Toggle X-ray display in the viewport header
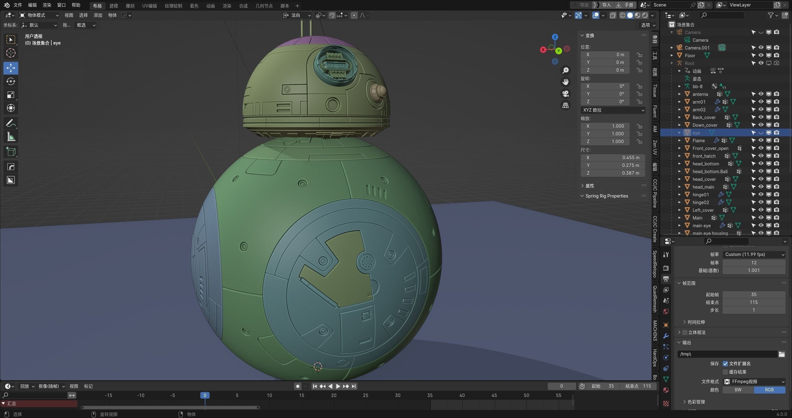 (613, 15)
